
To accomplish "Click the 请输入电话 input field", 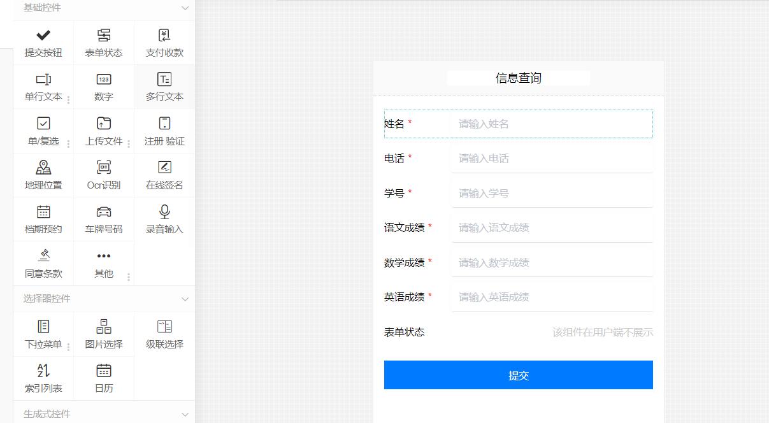I will [x=552, y=159].
